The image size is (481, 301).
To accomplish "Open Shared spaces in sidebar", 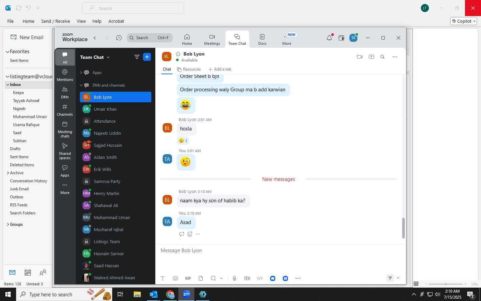I will [x=65, y=151].
